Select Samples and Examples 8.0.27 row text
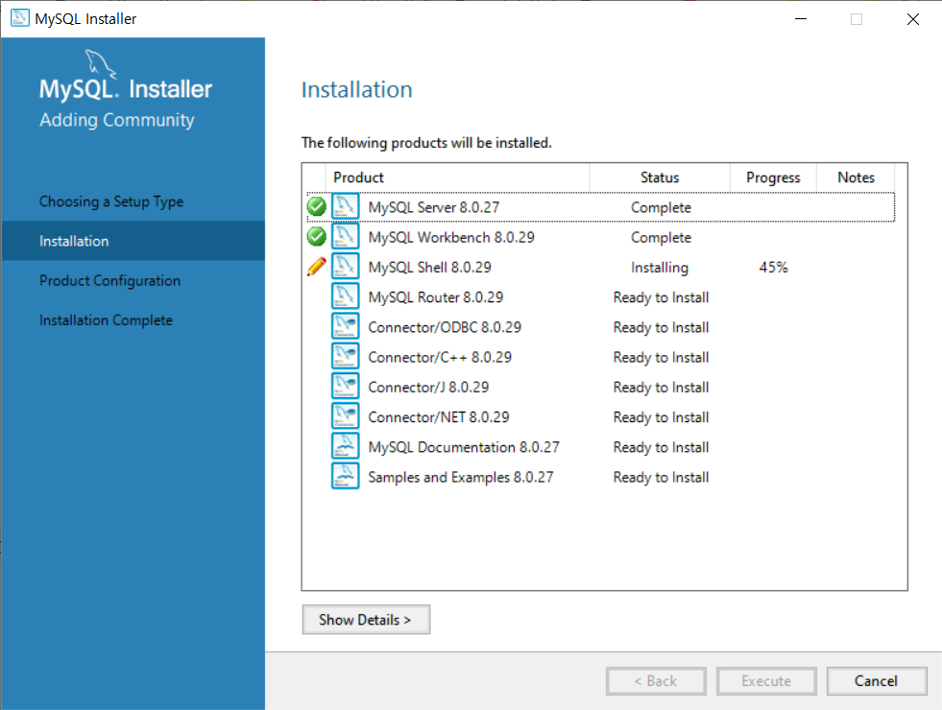Image resolution: width=942 pixels, height=710 pixels. tap(461, 478)
